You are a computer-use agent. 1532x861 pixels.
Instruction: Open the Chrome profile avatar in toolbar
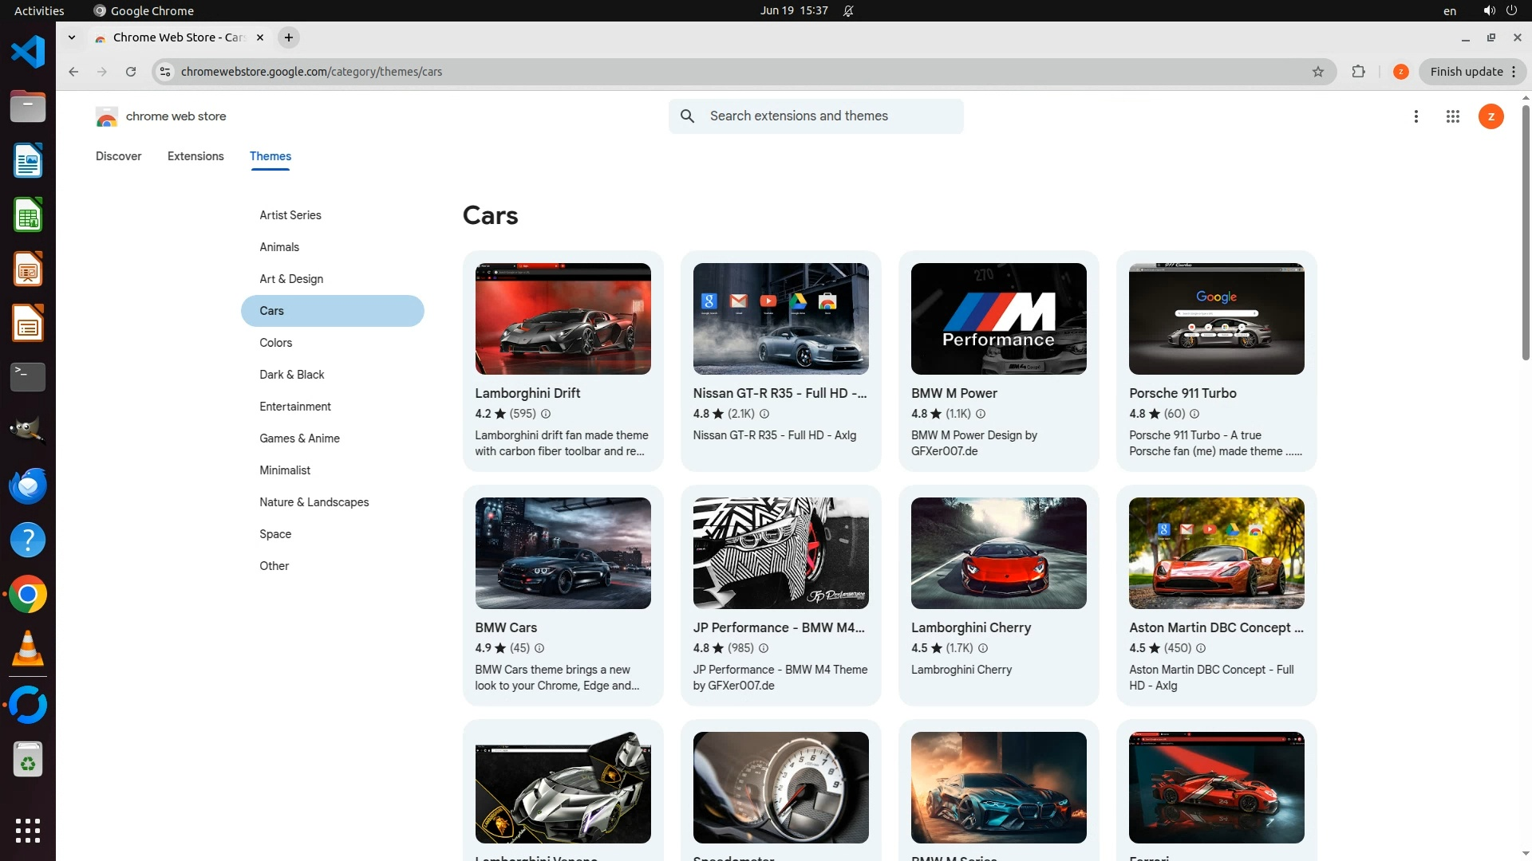click(1400, 72)
